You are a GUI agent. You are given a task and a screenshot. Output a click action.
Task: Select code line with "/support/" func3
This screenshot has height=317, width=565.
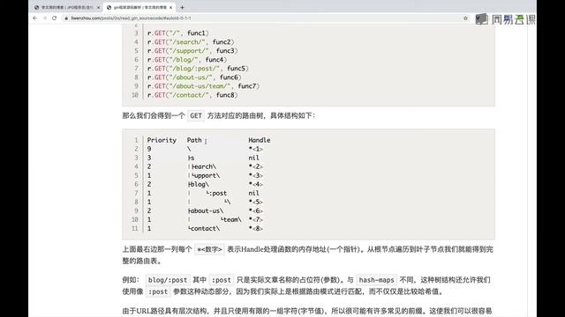192,51
